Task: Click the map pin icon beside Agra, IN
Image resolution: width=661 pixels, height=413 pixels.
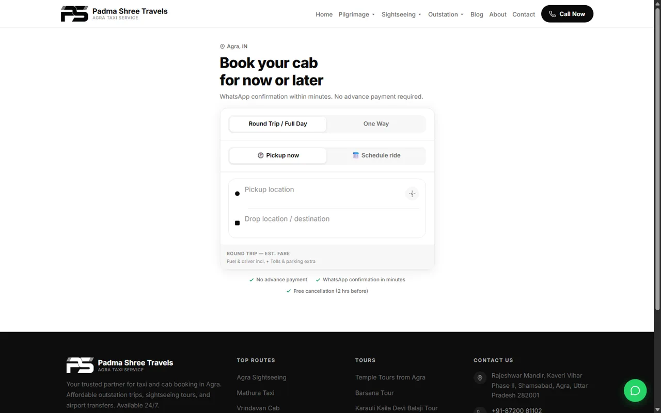Action: (x=223, y=46)
